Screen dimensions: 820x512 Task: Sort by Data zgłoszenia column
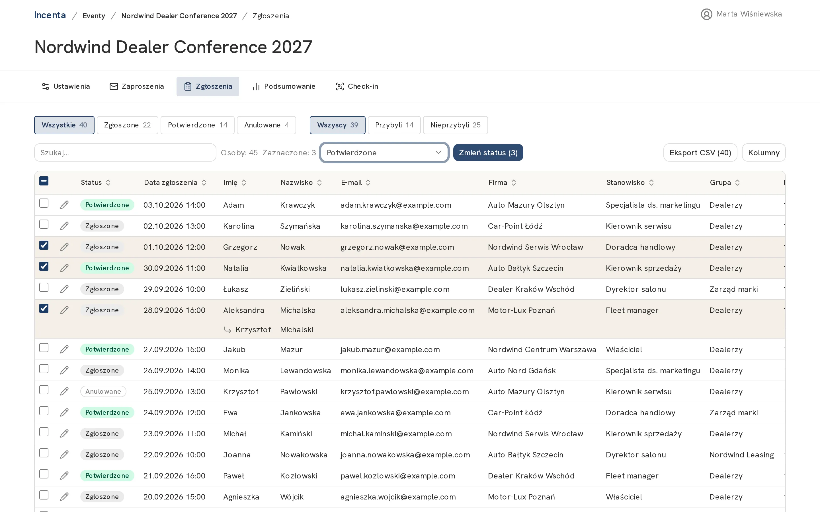(175, 183)
